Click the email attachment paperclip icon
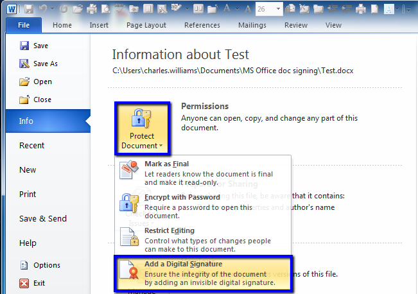Image resolution: width=418 pixels, height=294 pixels. pyautogui.click(x=290, y=10)
